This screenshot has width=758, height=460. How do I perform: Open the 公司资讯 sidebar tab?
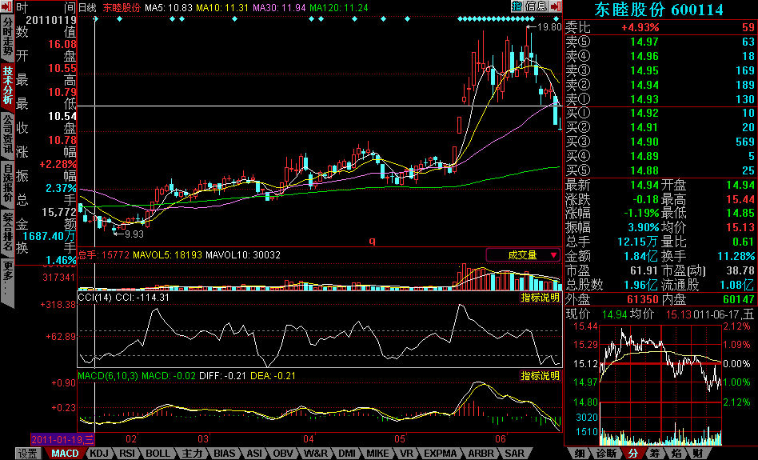click(7, 135)
